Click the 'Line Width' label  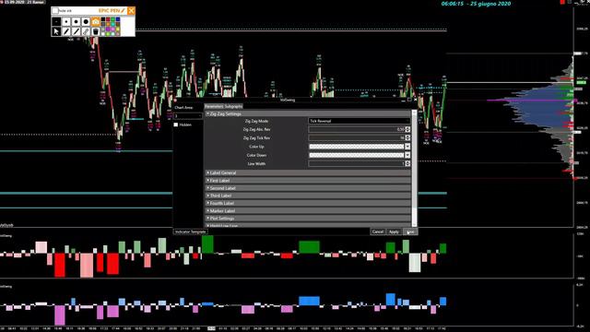coord(256,164)
